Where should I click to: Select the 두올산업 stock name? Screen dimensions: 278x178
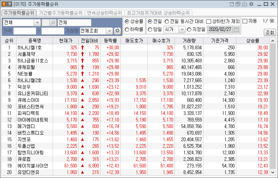pyautogui.click(x=26, y=146)
